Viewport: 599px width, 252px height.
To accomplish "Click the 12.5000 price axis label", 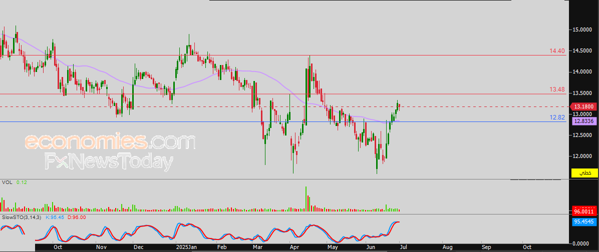I will point(582,135).
